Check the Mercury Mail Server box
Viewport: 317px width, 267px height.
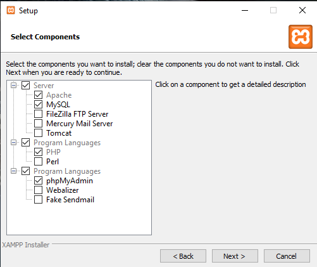tap(38, 123)
